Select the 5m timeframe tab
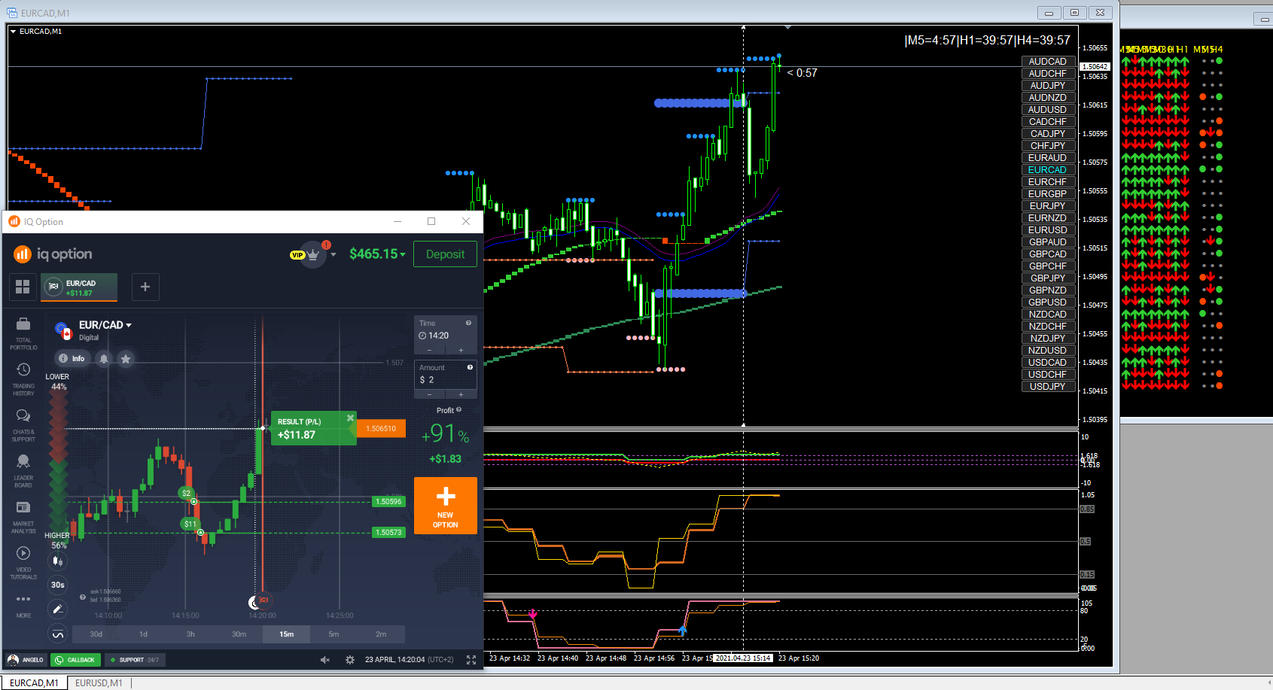 pos(333,634)
